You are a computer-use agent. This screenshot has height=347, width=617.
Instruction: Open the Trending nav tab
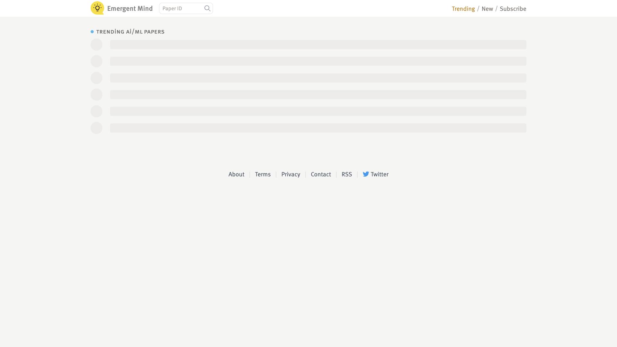point(463,9)
